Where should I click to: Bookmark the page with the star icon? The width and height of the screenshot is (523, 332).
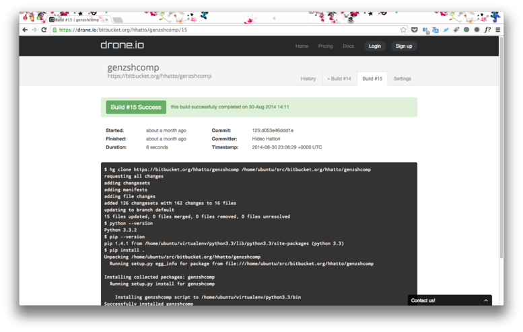point(403,30)
